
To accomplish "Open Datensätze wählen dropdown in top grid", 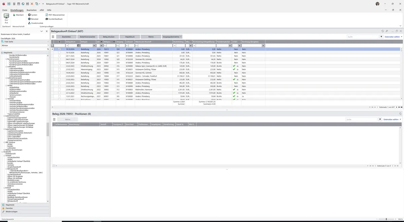I will coord(393,37).
